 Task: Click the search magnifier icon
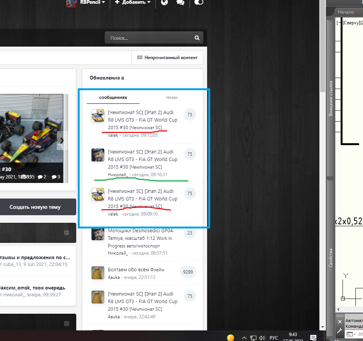(x=197, y=38)
